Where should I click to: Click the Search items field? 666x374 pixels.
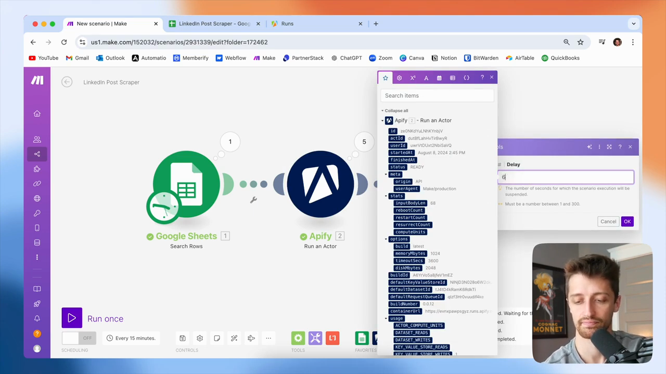[x=437, y=96]
